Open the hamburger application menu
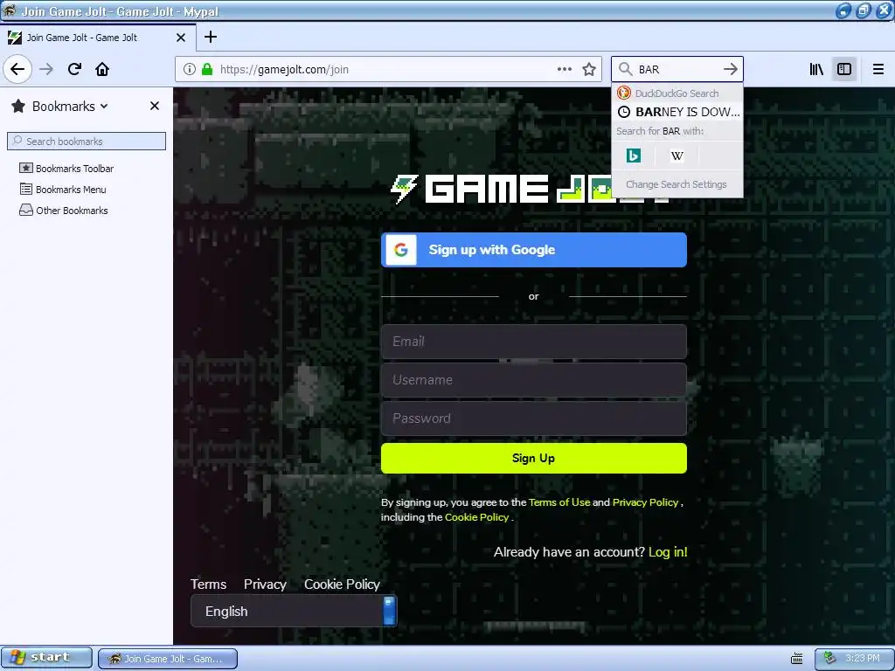The width and height of the screenshot is (895, 671). [x=878, y=69]
